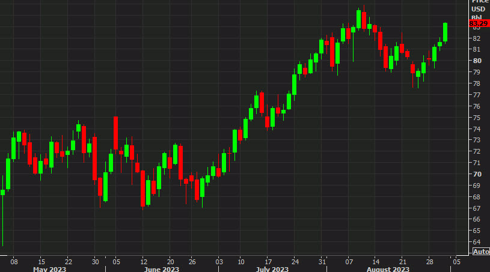The width and height of the screenshot is (490, 272).
Task: Select the May 2023 month label
Action: click(x=49, y=269)
